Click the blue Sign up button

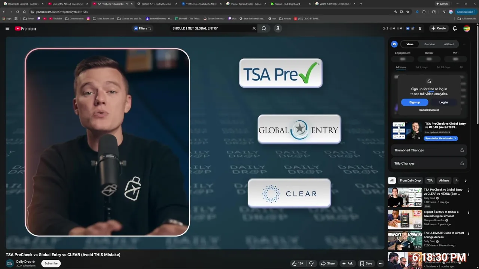pyautogui.click(x=414, y=102)
